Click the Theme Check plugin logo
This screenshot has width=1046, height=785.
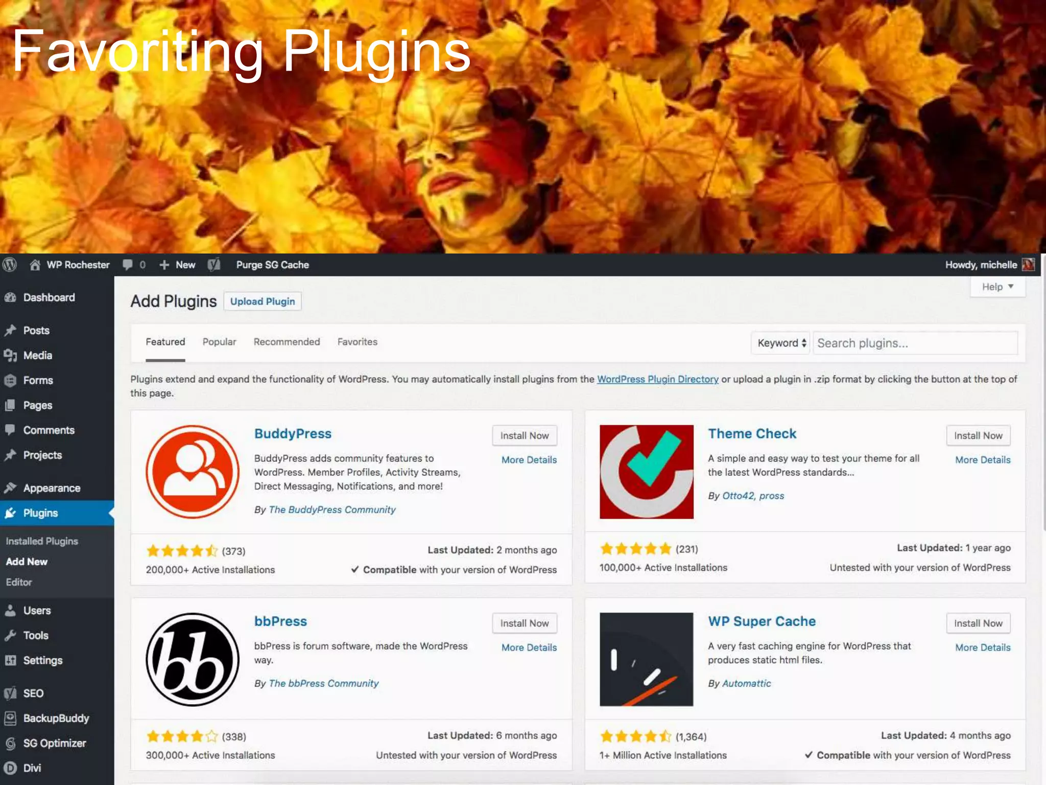[x=647, y=472]
